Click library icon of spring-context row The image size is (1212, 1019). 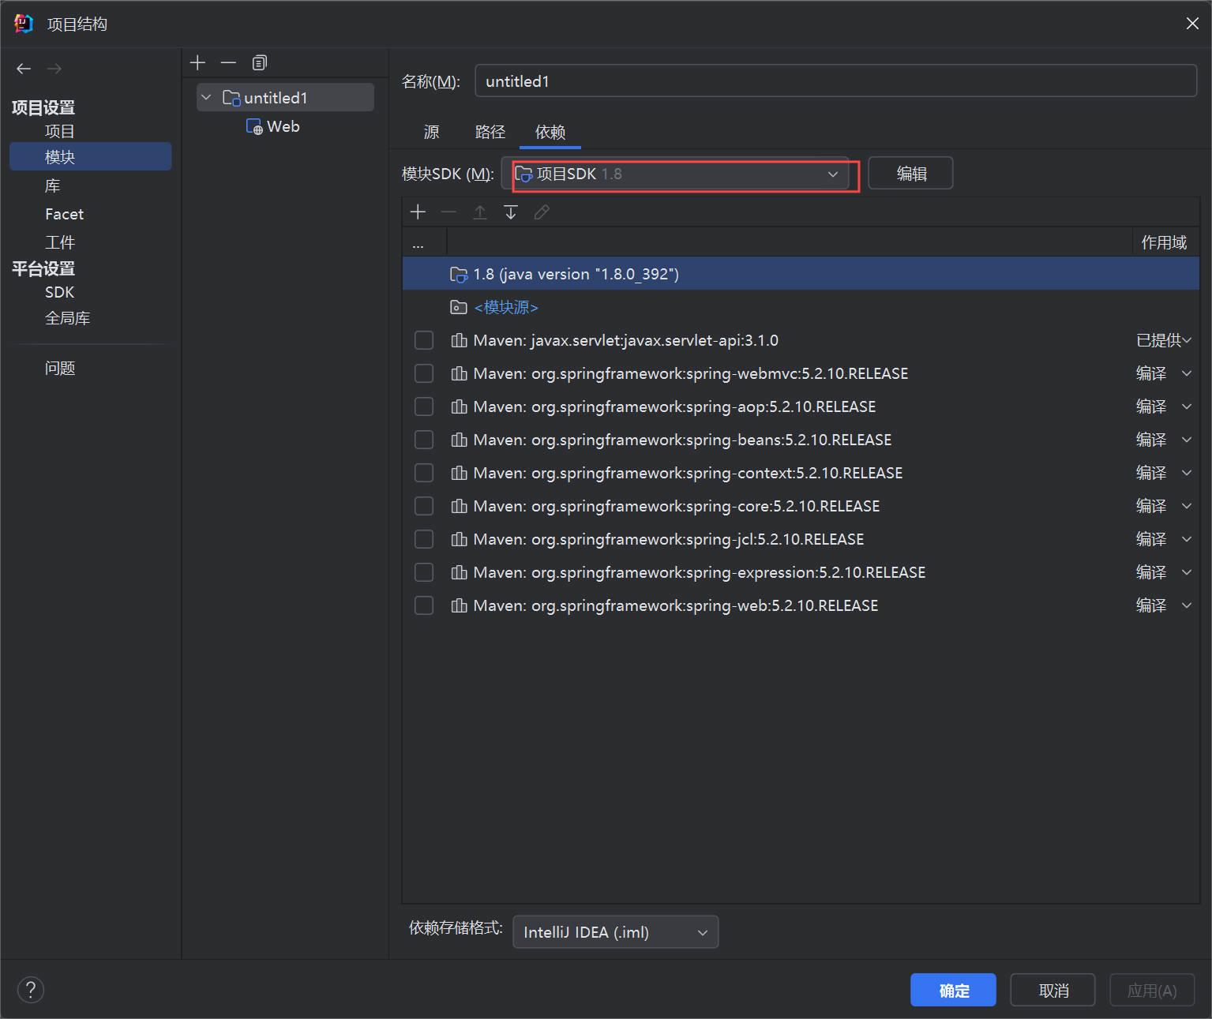coord(459,473)
